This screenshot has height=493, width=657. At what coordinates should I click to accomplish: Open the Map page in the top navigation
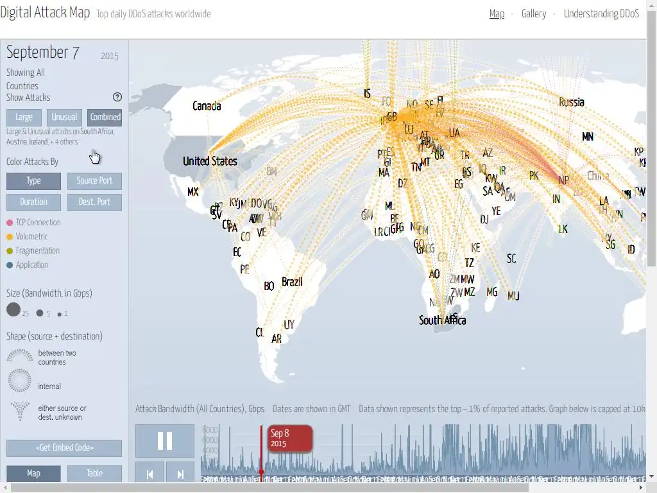497,14
